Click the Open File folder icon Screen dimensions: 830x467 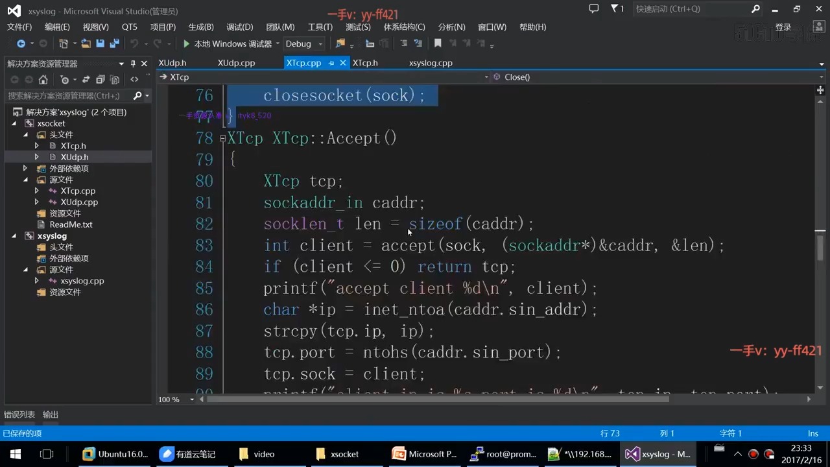point(86,43)
